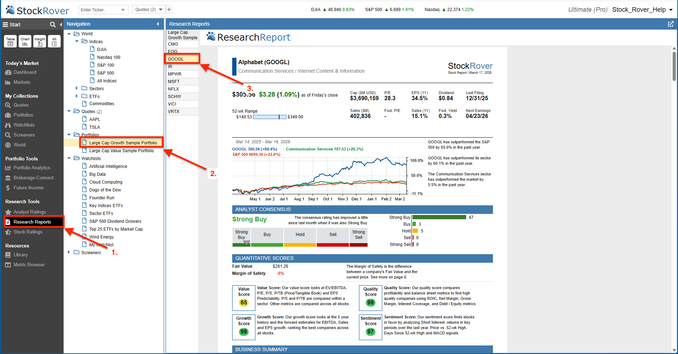Open Stock_Rover_Help account menu
This screenshot has width=678, height=354.
(x=642, y=10)
